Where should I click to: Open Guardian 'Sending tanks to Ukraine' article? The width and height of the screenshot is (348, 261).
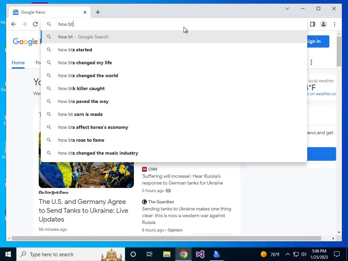[187, 215]
